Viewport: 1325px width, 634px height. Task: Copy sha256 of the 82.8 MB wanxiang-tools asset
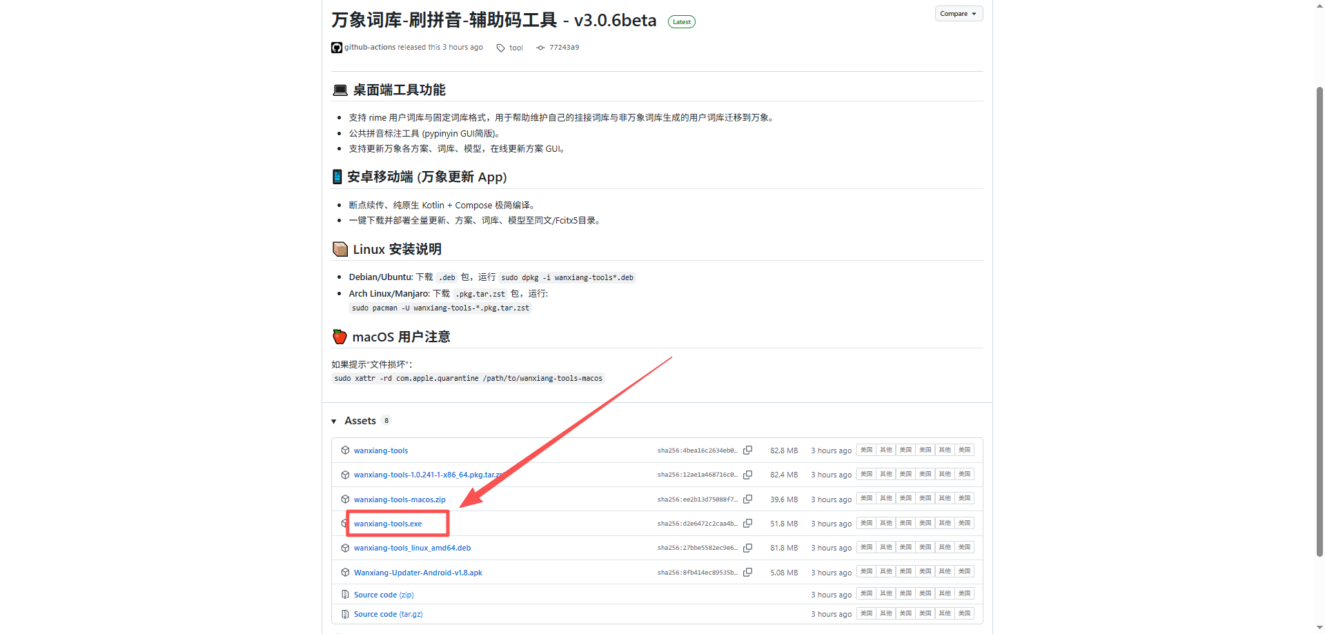pyautogui.click(x=747, y=450)
